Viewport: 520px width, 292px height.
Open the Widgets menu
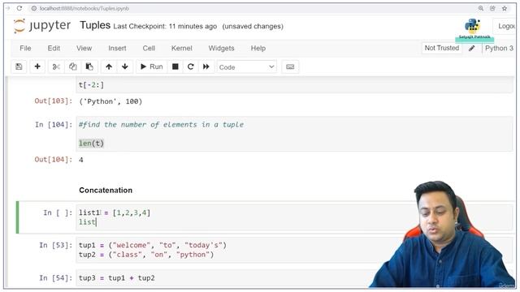point(221,48)
